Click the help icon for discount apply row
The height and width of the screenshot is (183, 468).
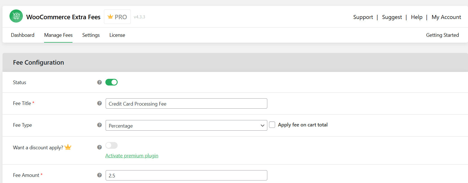pos(100,147)
